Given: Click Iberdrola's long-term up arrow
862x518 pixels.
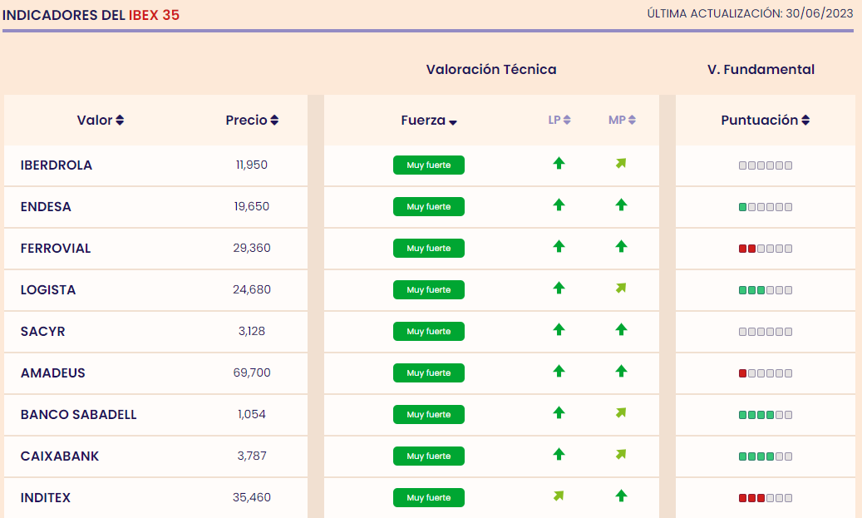Looking at the screenshot, I should click(x=559, y=164).
